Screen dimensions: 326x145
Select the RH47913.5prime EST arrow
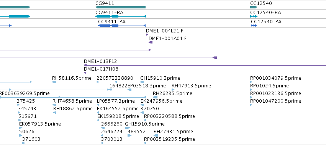pyautogui.click(x=173, y=90)
